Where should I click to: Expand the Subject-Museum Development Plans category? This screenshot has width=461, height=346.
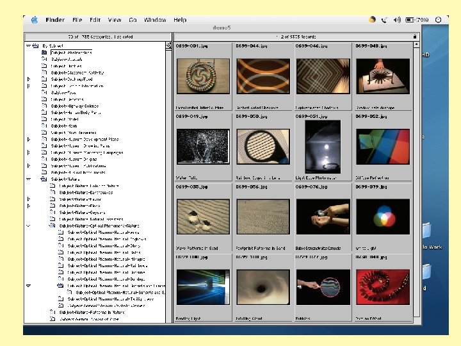28,139
